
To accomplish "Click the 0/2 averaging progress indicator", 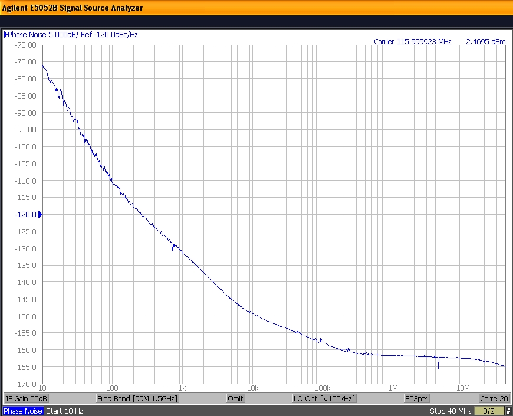I will click(x=489, y=411).
